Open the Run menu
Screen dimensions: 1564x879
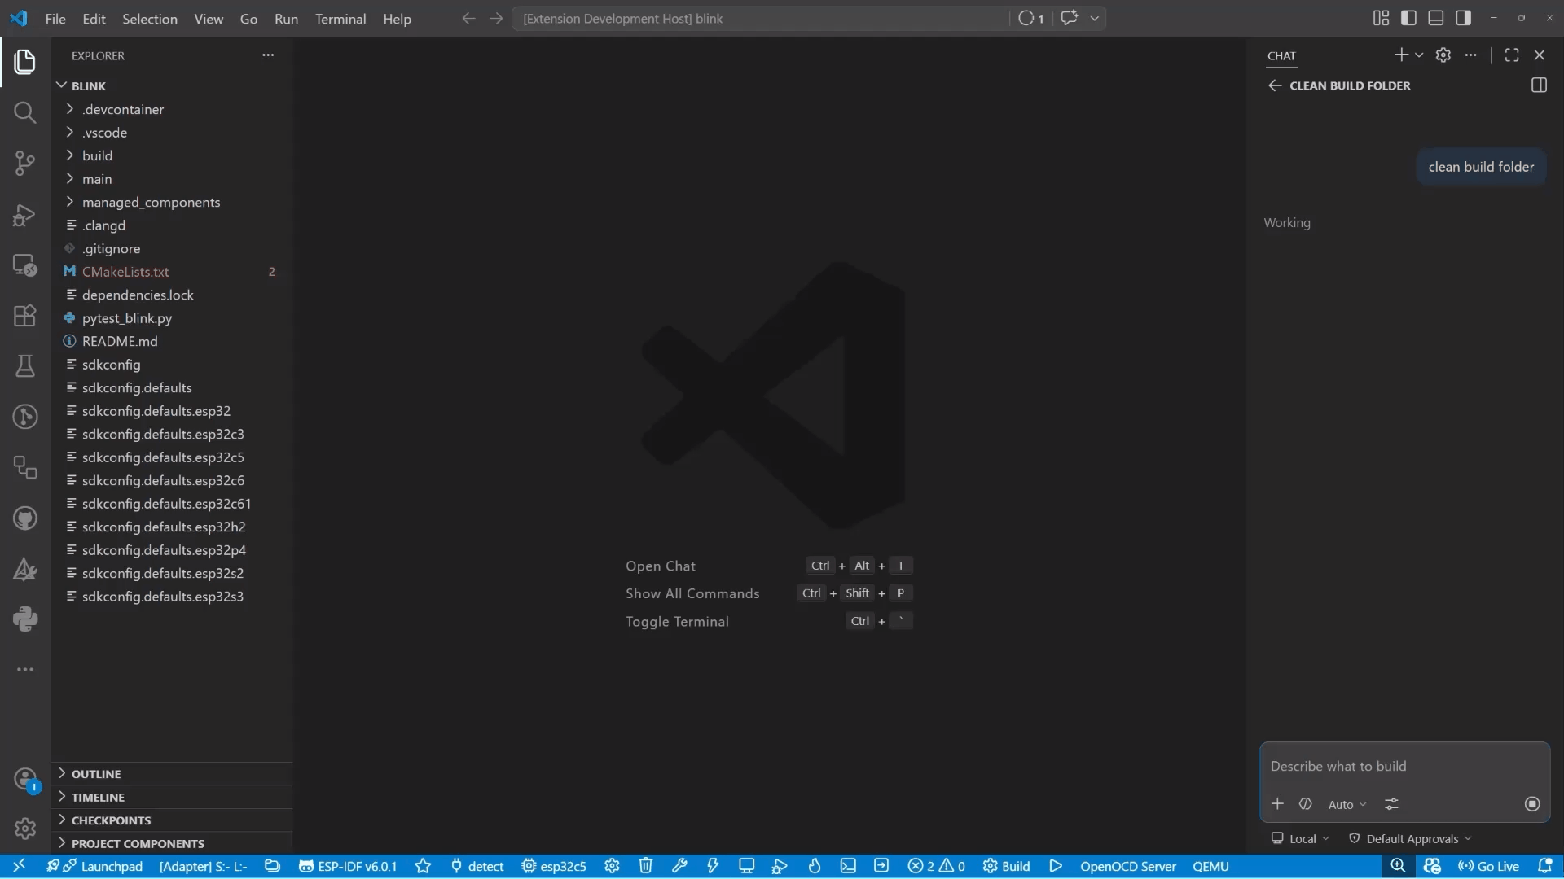coord(286,19)
